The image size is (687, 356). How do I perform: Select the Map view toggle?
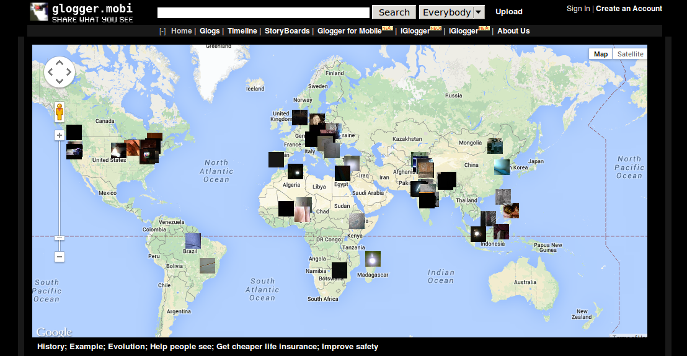click(x=600, y=54)
